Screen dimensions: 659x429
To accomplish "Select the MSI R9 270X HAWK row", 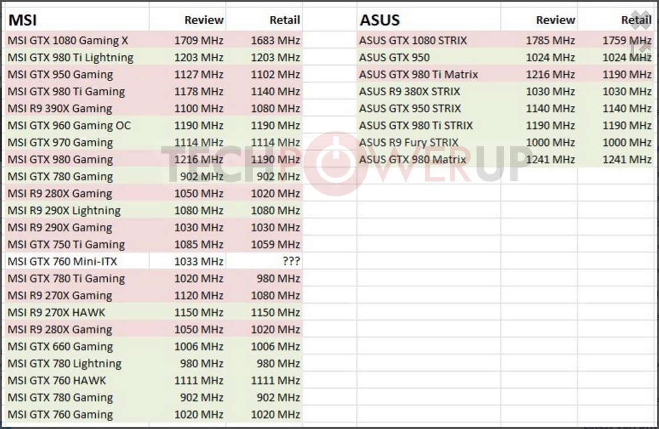I will click(x=154, y=312).
